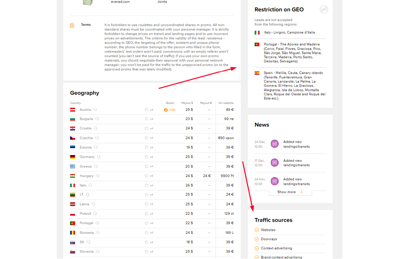The width and height of the screenshot is (399, 259).
Task: Sort by the Payout $ column header
Action: (187, 103)
